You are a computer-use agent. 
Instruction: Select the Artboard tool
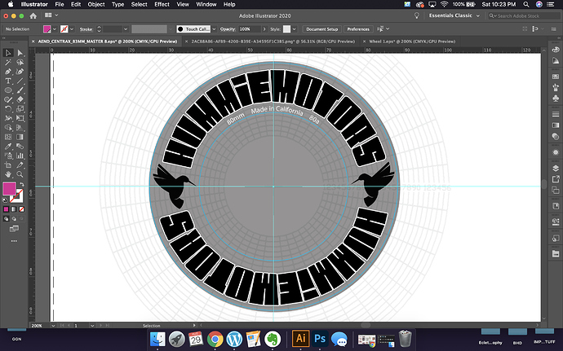click(8, 165)
